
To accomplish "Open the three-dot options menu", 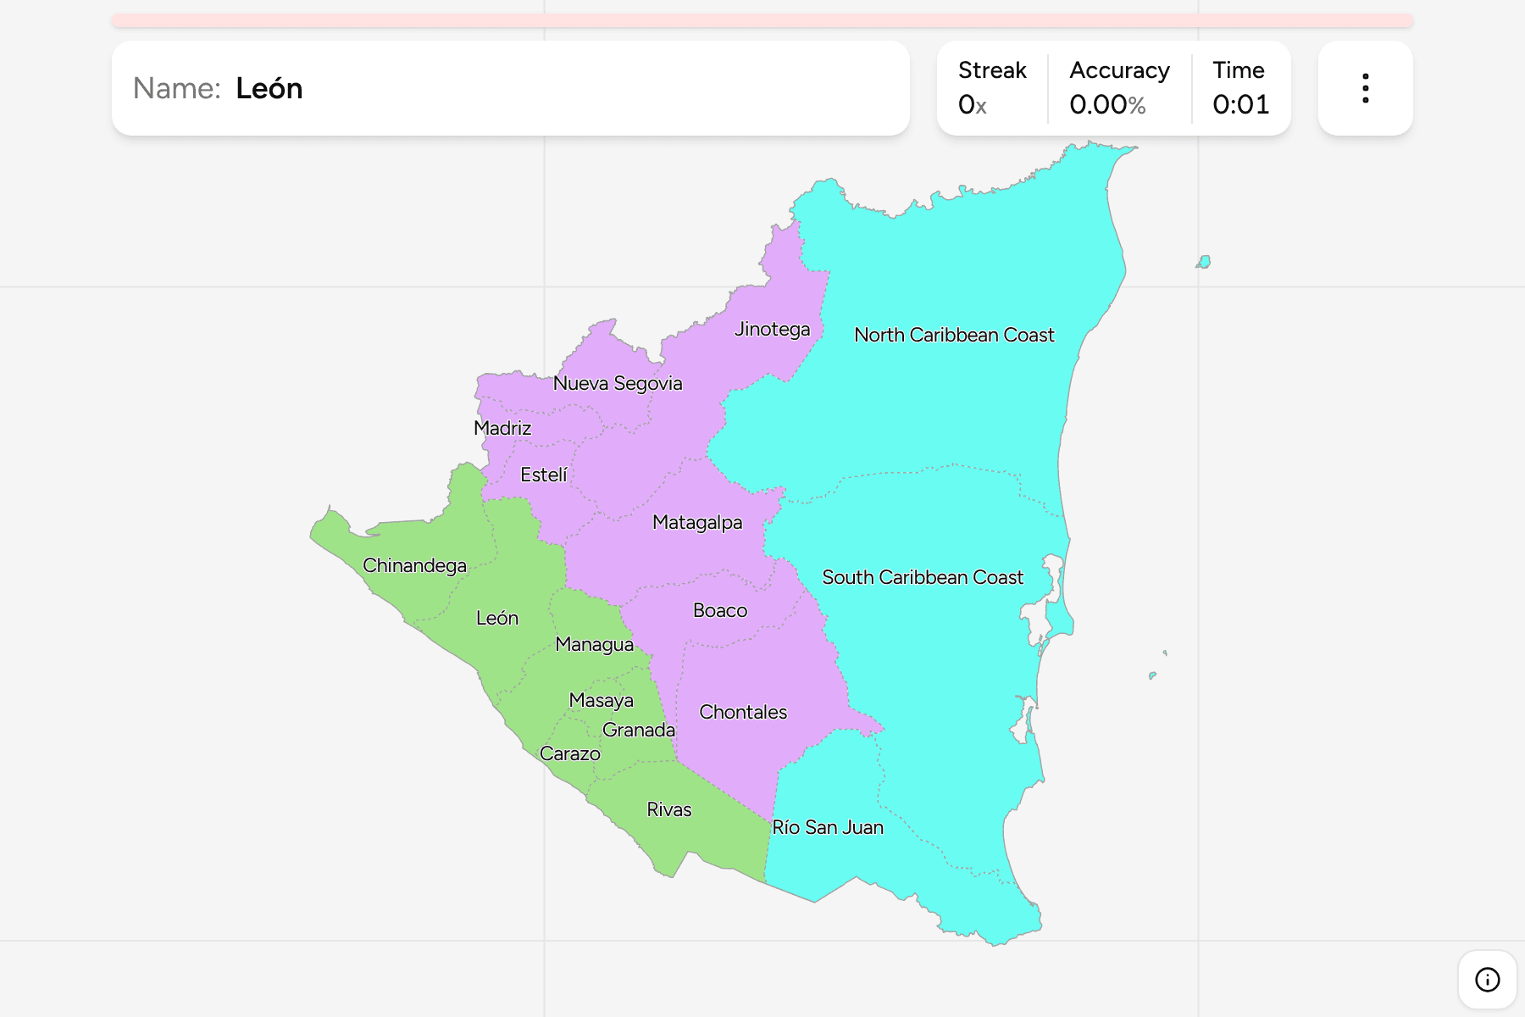I will pyautogui.click(x=1365, y=88).
